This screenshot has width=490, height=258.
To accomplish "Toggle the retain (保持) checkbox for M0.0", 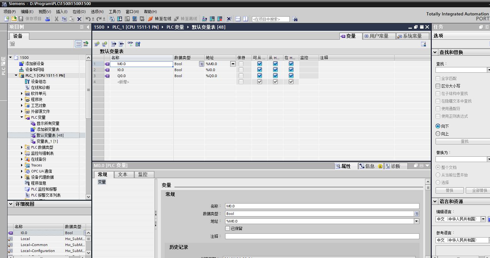I will point(241,64).
